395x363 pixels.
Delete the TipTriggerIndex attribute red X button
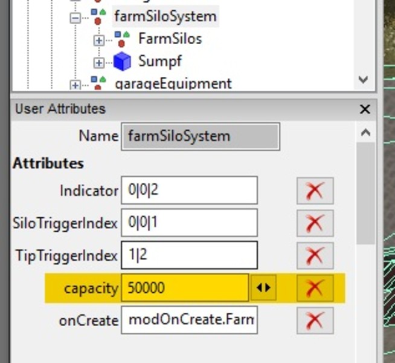[x=315, y=255]
